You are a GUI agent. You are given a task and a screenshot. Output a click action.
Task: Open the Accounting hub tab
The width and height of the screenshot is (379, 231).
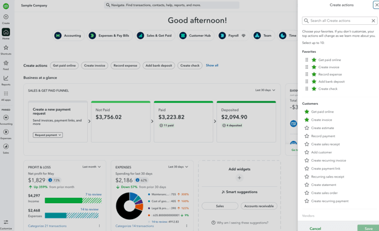click(68, 36)
